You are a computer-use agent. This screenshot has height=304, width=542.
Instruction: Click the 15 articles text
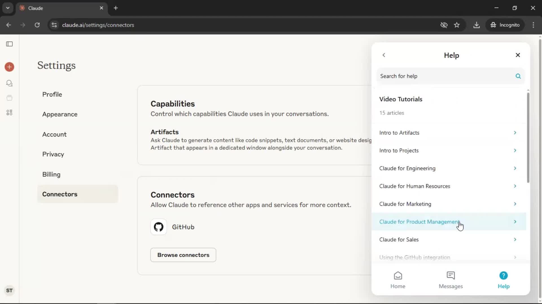392,113
